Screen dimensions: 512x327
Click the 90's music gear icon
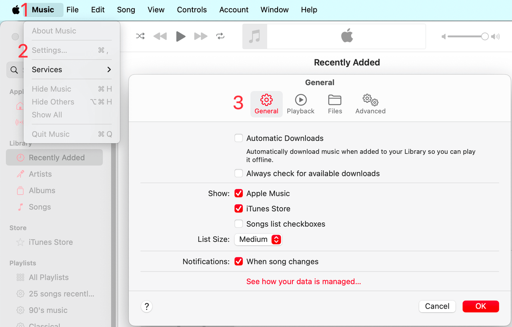point(20,310)
